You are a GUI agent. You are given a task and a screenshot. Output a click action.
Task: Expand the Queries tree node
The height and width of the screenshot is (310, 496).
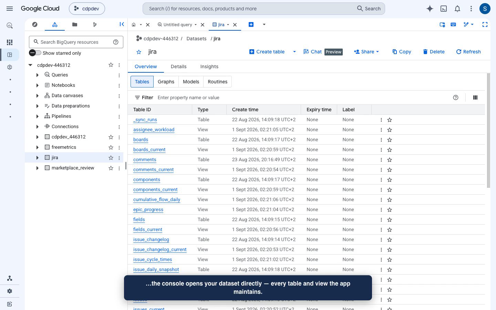[37, 75]
